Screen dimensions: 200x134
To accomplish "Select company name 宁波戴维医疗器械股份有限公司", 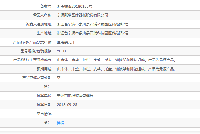I will [x=83, y=15].
